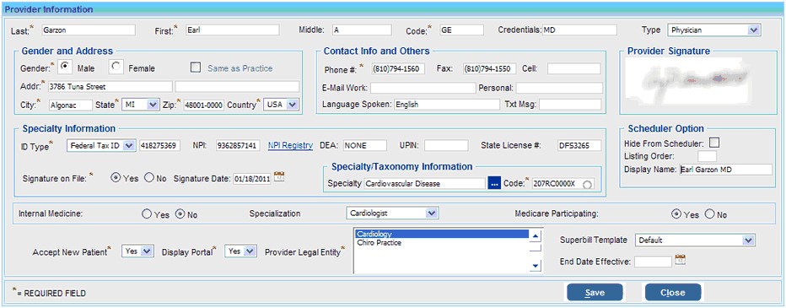Open the Specialty lookup ellipsis button

[494, 184]
